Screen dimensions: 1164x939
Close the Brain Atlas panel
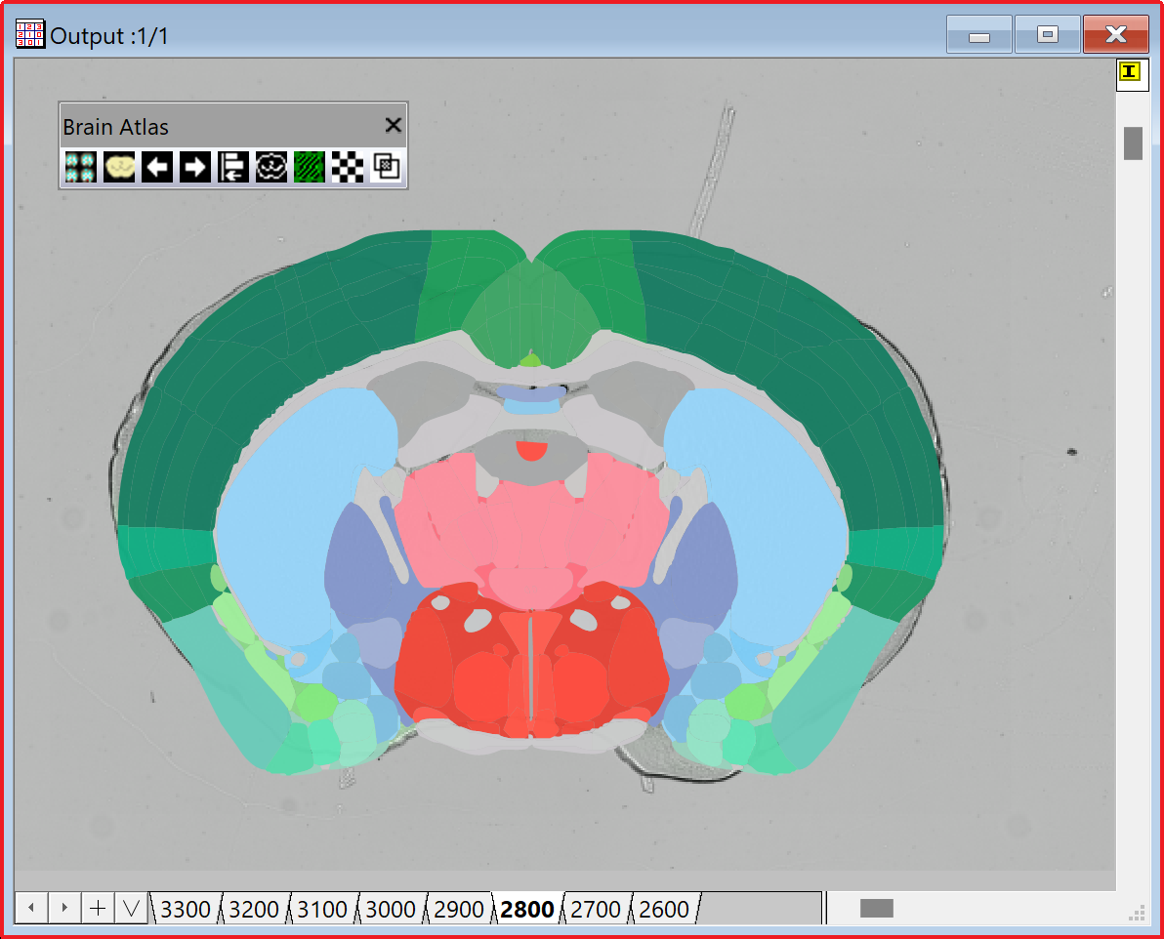coord(393,125)
